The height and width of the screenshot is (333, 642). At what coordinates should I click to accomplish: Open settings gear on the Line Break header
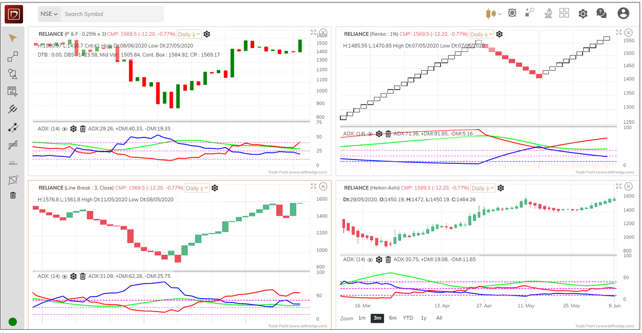(x=215, y=188)
